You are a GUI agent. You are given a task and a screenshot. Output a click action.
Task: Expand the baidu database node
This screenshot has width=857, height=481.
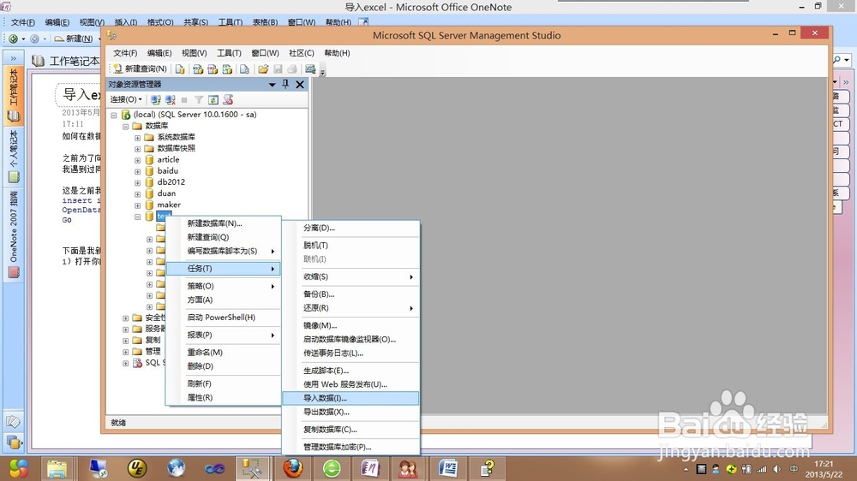(x=138, y=171)
